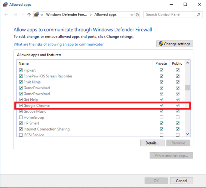Open the risks of allowing an app link
206x188 pixels.
(x=59, y=44)
